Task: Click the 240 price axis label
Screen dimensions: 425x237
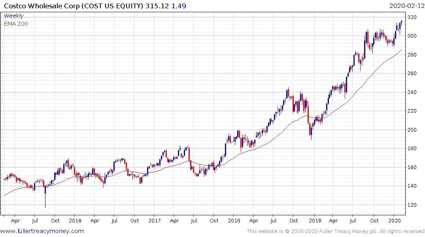Action: [412, 92]
